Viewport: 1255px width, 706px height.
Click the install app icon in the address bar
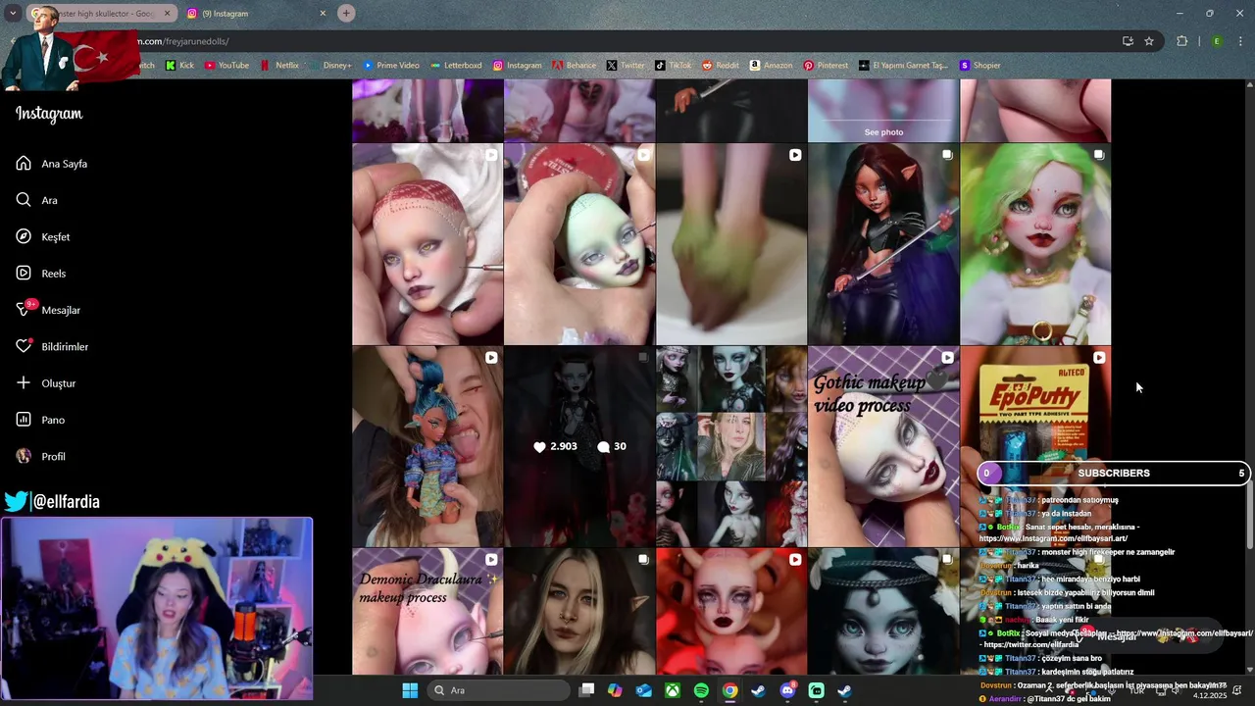click(1128, 41)
